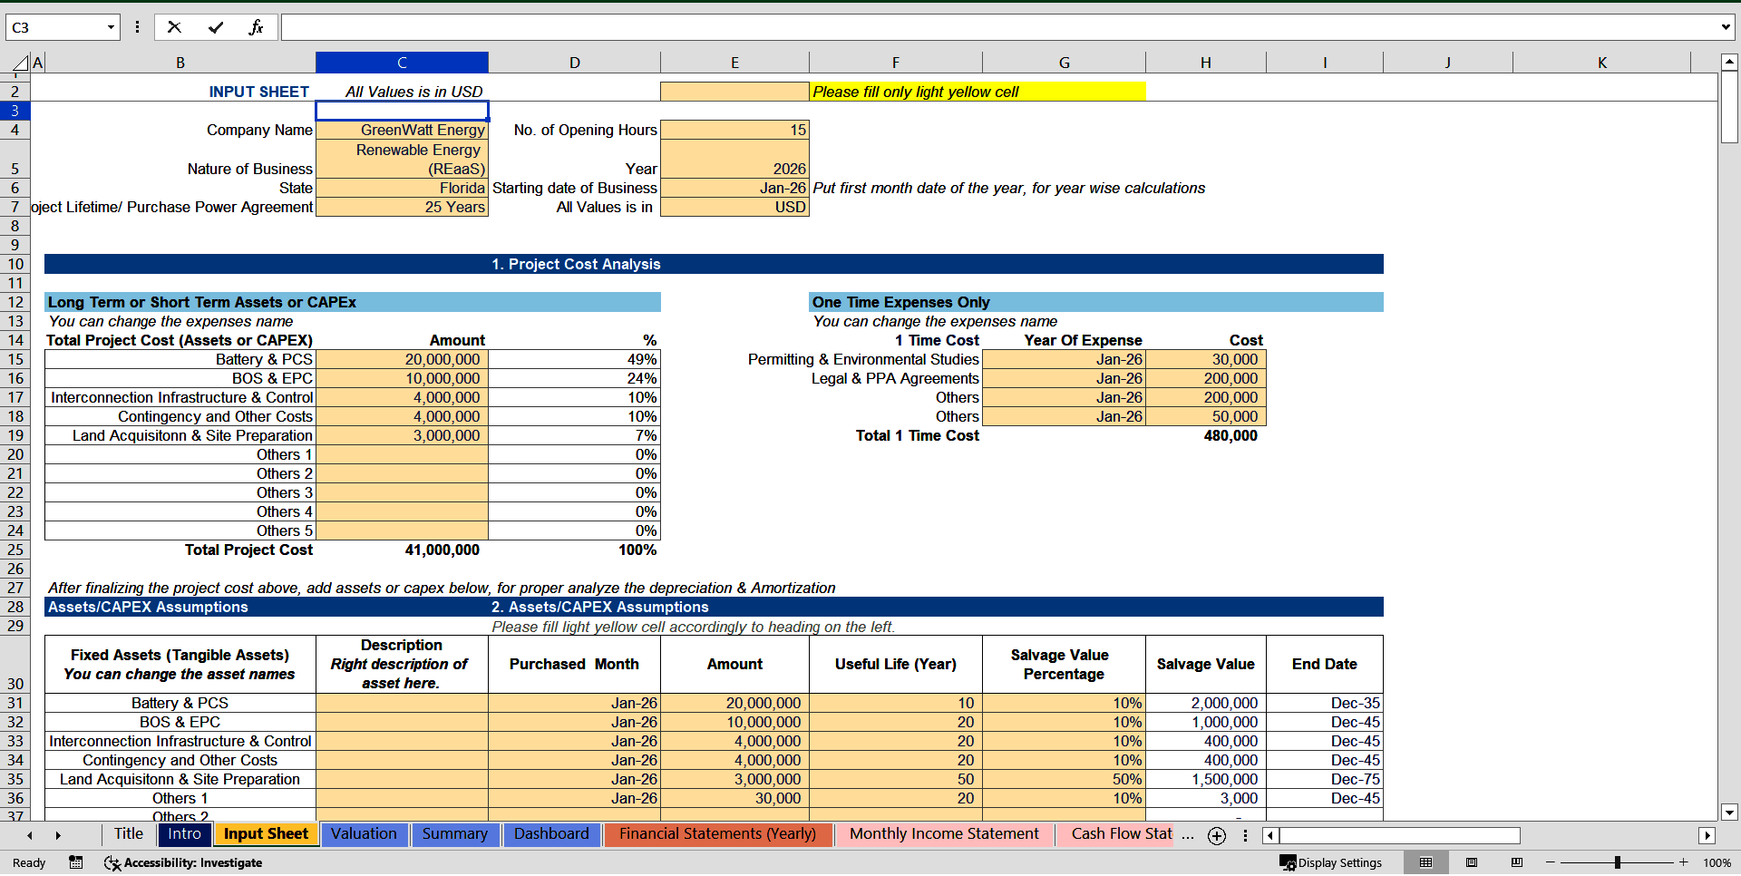Click the '1. Project Cost Analysis' header bar
The image size is (1741, 876).
pyautogui.click(x=714, y=264)
